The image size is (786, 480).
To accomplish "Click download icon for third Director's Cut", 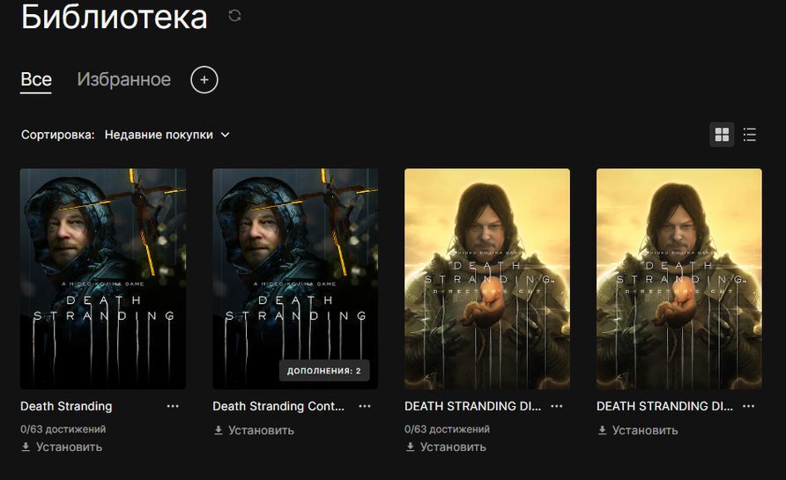I will click(x=411, y=447).
